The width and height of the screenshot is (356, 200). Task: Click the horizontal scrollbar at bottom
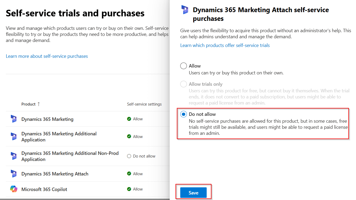coord(85,199)
